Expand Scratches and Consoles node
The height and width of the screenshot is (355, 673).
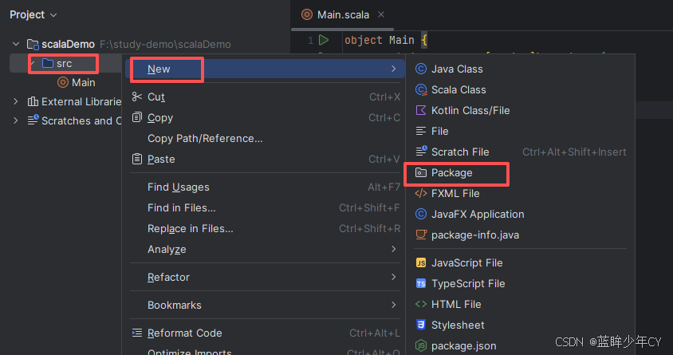16,120
